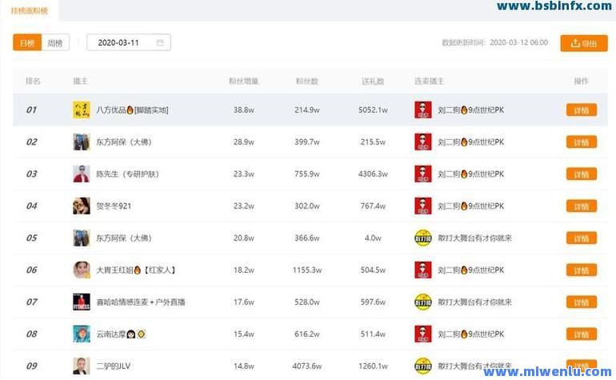Click the 导出 export button
This screenshot has height=380, width=616.
[x=583, y=43]
